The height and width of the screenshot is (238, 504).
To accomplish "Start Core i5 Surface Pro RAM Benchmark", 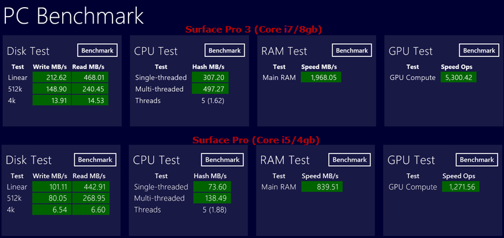I will click(349, 160).
